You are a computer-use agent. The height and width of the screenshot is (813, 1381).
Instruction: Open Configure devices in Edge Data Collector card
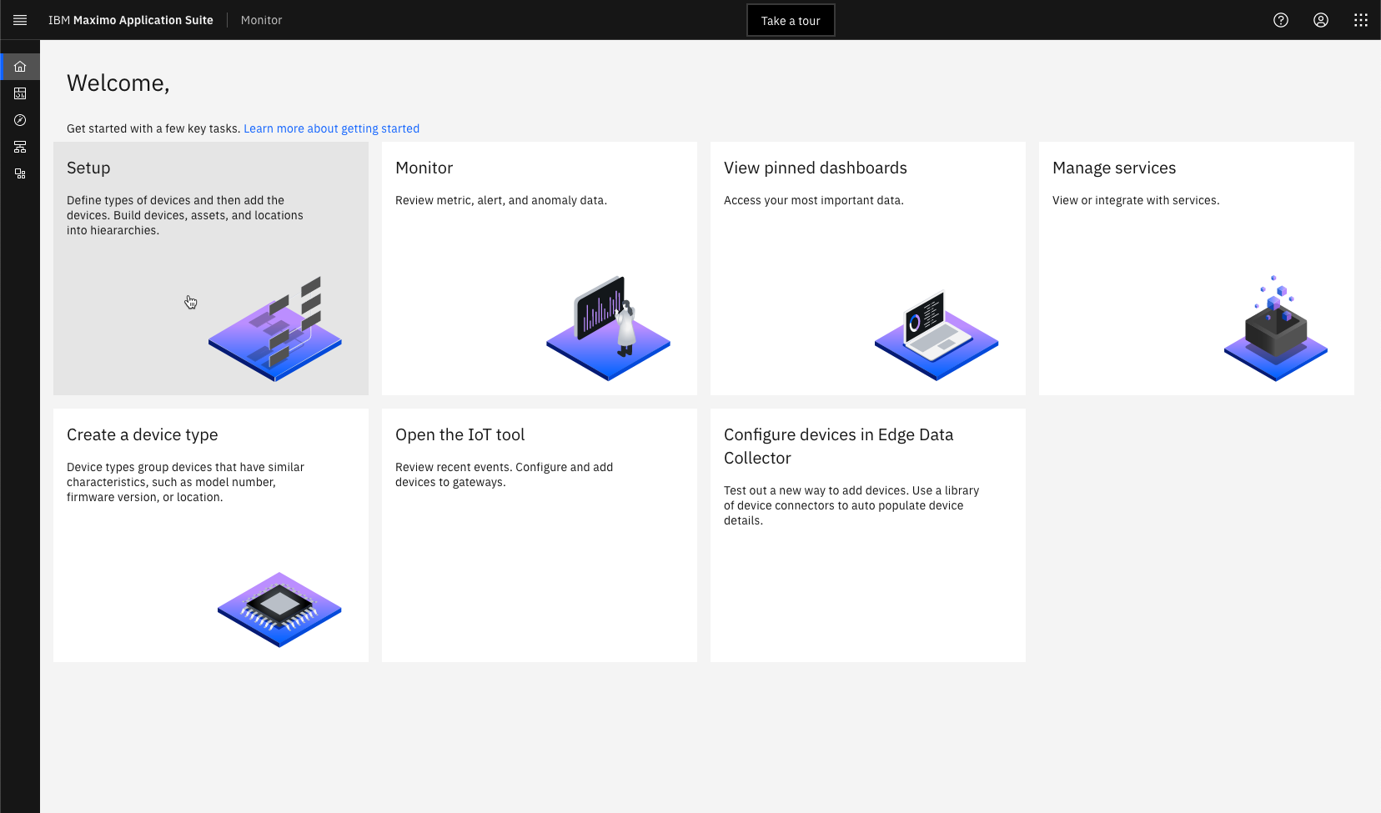(x=868, y=535)
